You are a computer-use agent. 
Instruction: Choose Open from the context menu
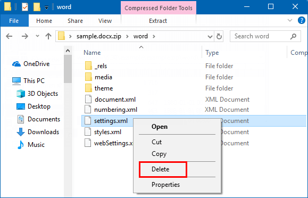[160, 127]
